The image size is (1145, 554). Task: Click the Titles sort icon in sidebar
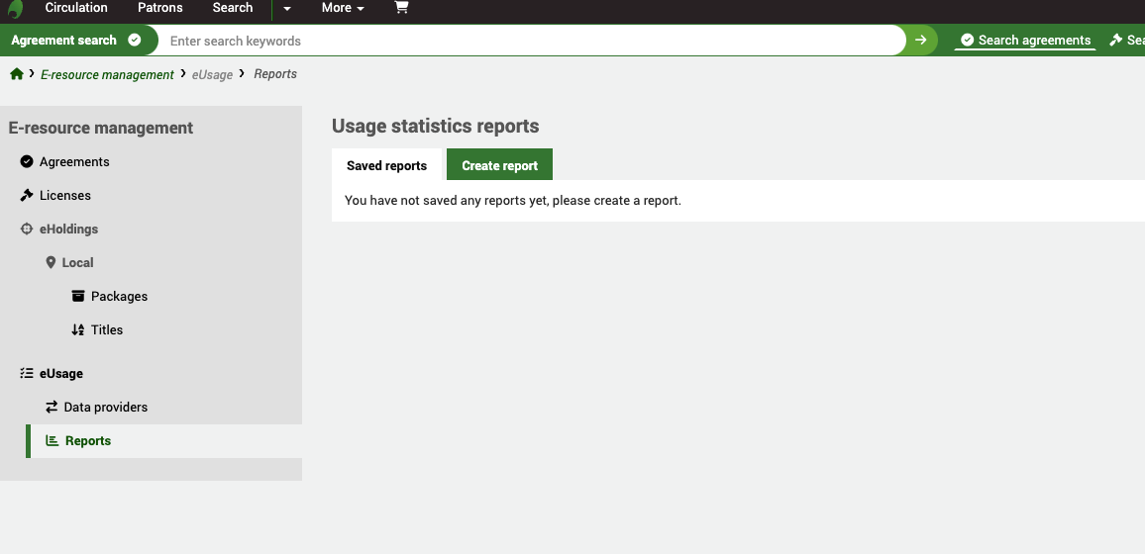[78, 330]
